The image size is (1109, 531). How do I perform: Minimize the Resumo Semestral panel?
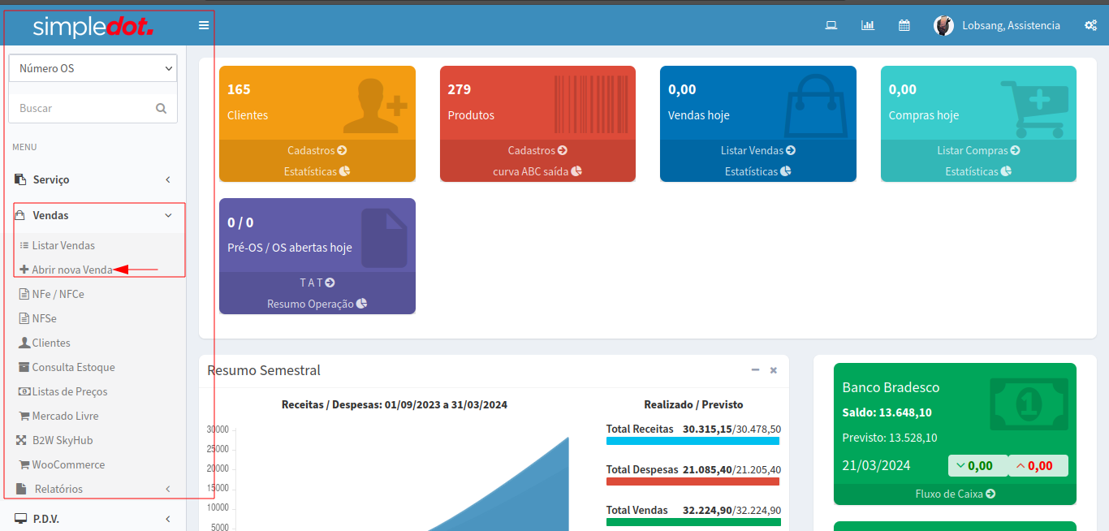pos(755,370)
